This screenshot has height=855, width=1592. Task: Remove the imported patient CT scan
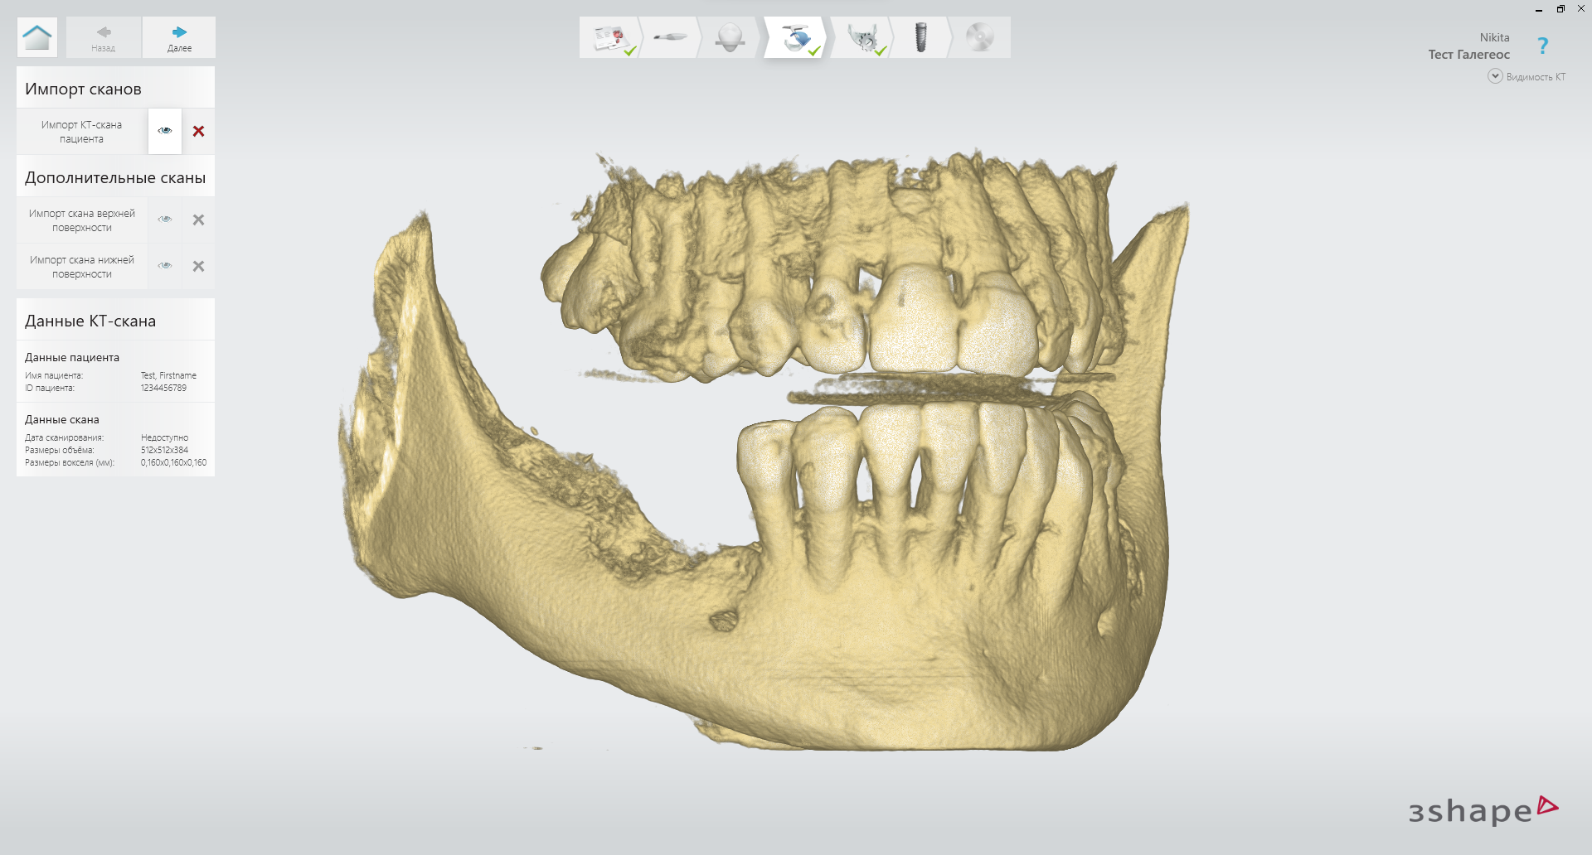point(198,131)
